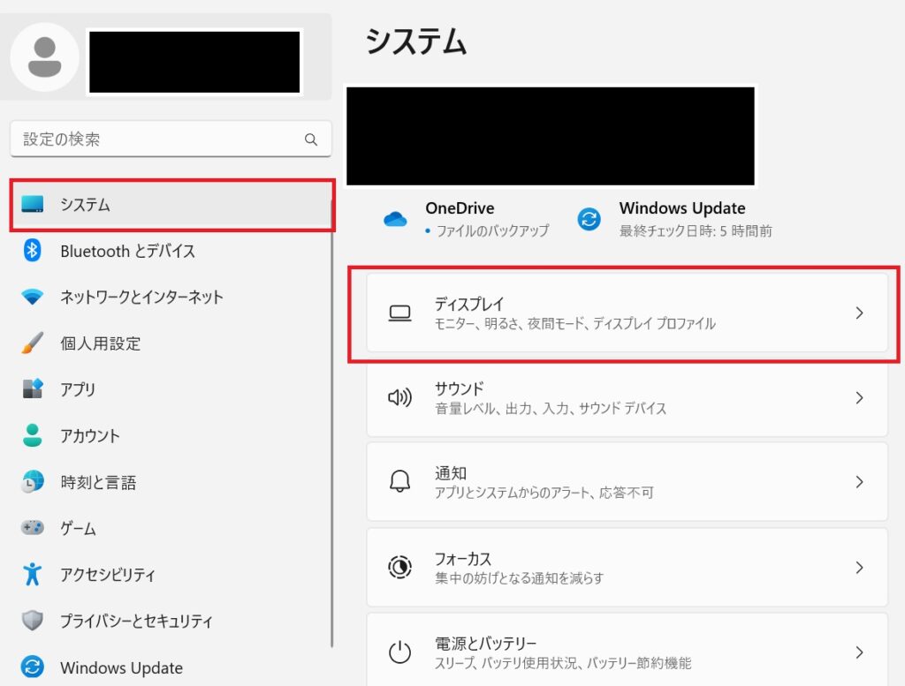The height and width of the screenshot is (686, 905).
Task: Click 最終チェック日時: 5 時間前 text
Action: (x=696, y=231)
